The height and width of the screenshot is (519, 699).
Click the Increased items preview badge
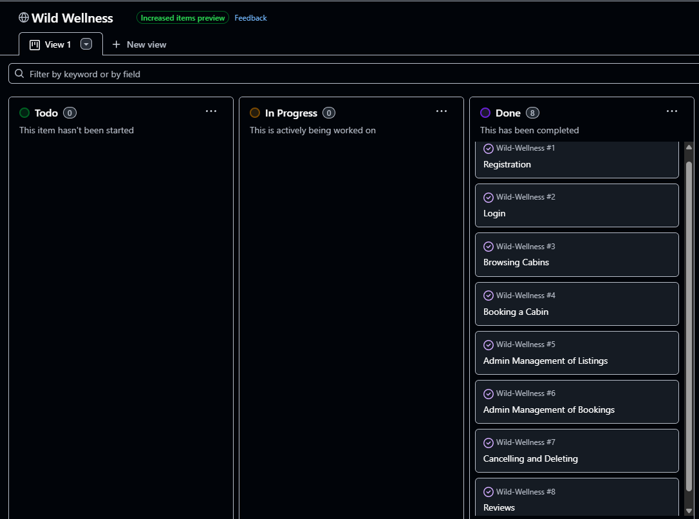(183, 18)
